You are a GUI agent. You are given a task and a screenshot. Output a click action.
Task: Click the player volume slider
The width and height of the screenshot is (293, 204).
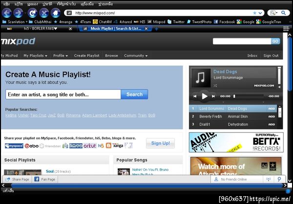279,76
